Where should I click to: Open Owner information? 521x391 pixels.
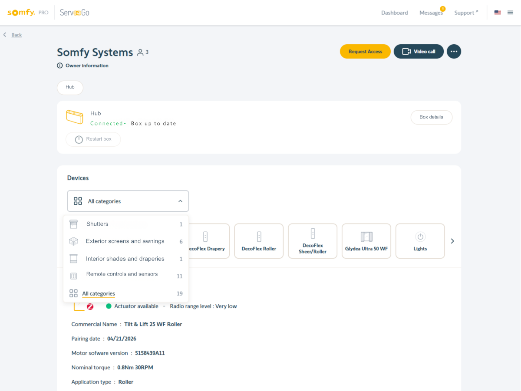87,66
